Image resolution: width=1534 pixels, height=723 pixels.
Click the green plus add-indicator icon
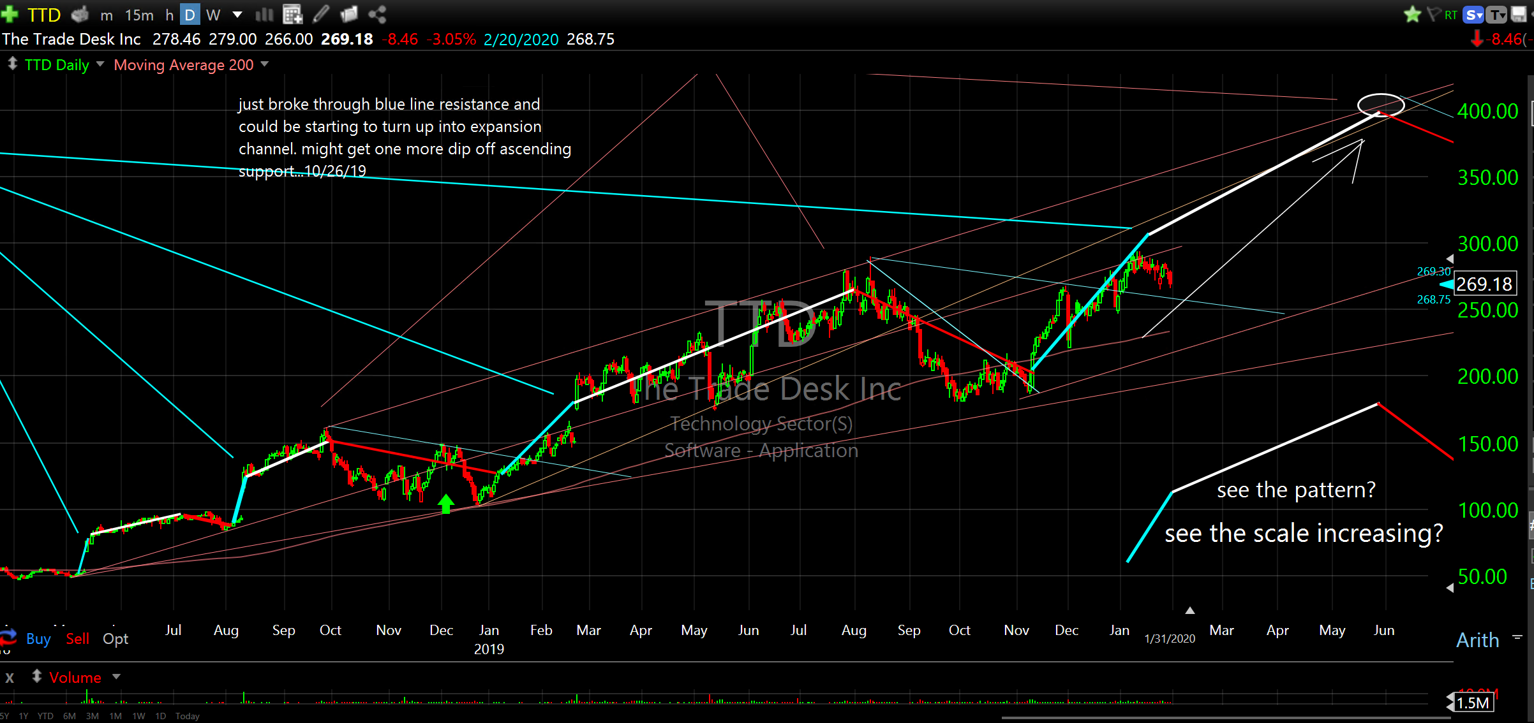click(10, 14)
